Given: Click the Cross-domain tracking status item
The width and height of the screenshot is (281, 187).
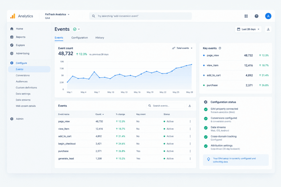Looking at the screenshot, I should 223,138.
